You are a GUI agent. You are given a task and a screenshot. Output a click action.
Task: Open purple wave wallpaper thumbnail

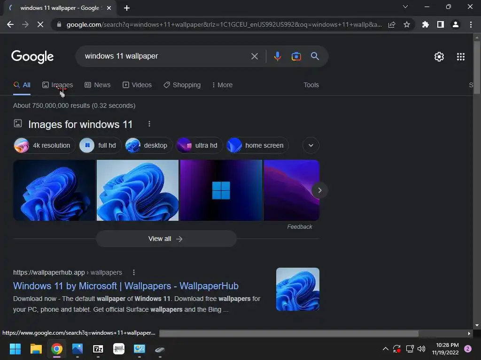coord(291,190)
